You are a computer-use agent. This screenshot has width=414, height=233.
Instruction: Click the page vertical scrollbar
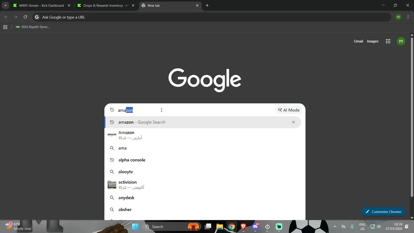412,116
